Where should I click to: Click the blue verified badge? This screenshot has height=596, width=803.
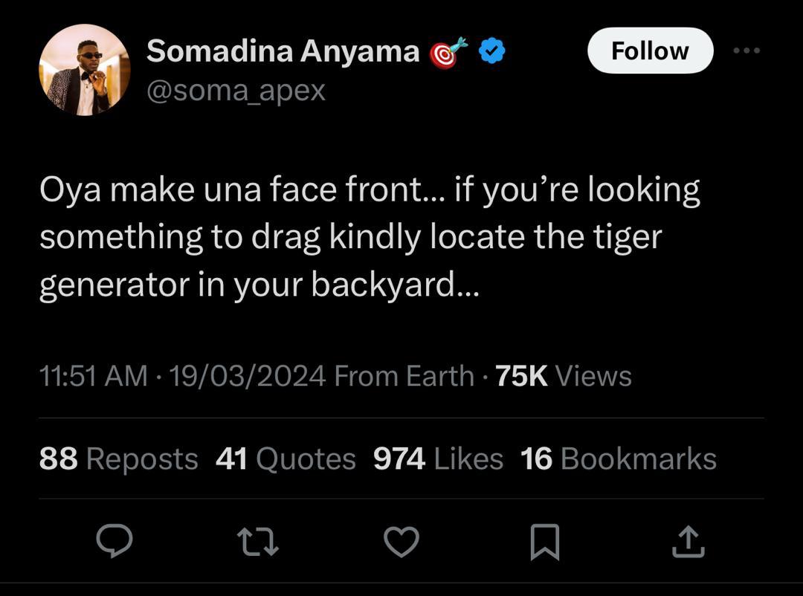coord(492,51)
